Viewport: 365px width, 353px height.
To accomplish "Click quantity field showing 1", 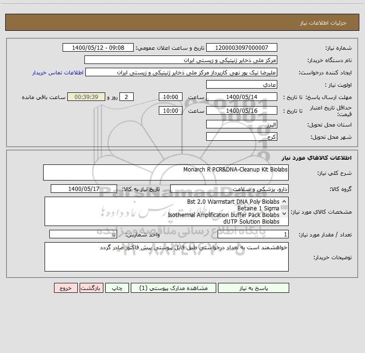I will 253,234.
